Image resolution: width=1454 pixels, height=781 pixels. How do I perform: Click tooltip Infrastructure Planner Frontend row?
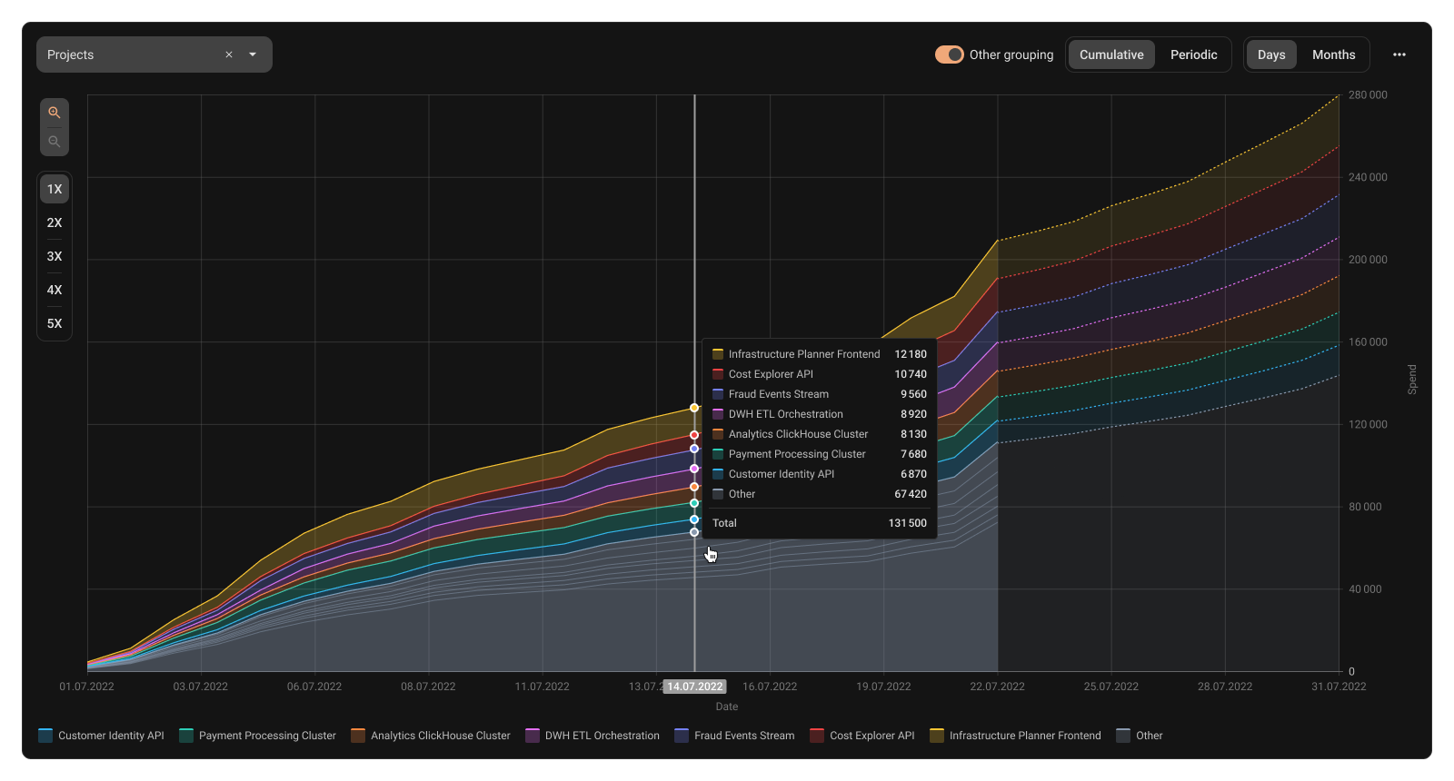point(820,354)
